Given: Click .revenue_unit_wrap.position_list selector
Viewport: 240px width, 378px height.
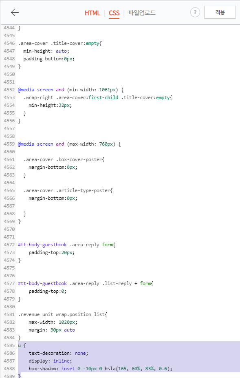Looking at the screenshot, I should 63,314.
